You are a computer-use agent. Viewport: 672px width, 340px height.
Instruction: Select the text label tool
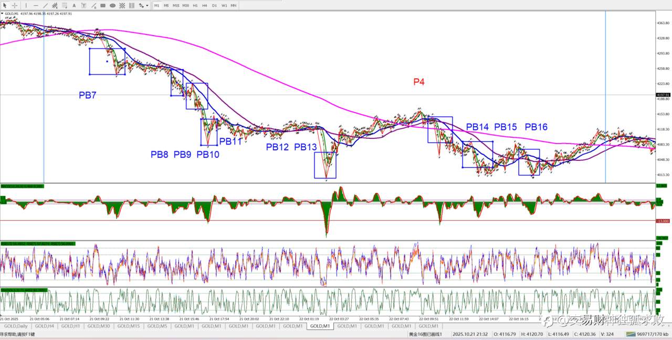tap(74, 5)
